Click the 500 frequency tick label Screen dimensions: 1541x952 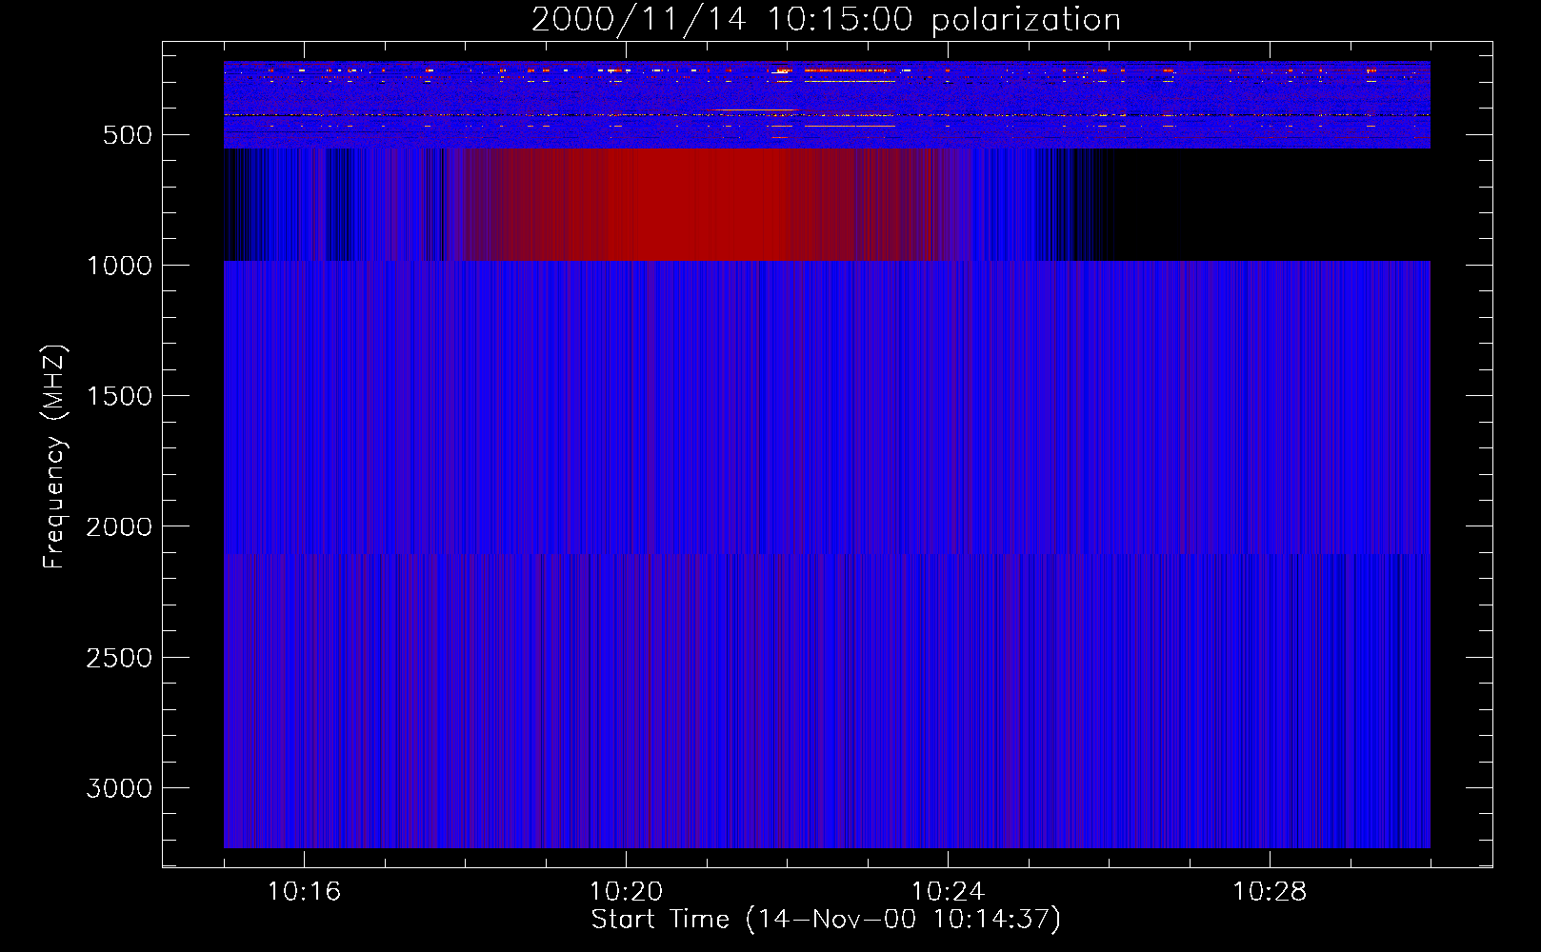coord(128,135)
